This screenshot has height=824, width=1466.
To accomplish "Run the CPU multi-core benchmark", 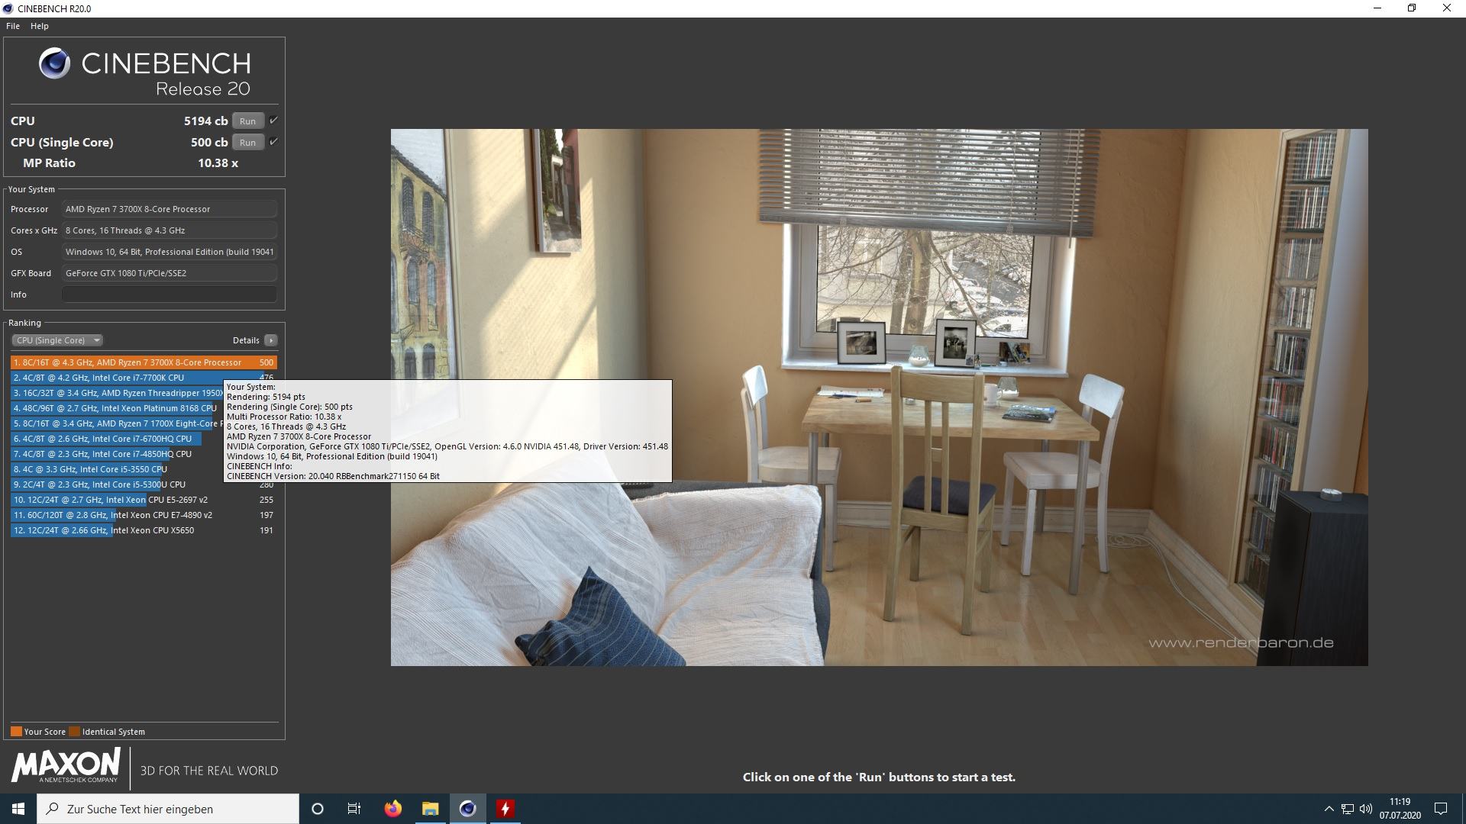I will point(247,121).
